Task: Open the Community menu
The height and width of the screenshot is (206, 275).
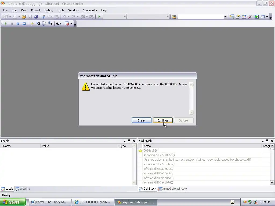Action: [90, 10]
